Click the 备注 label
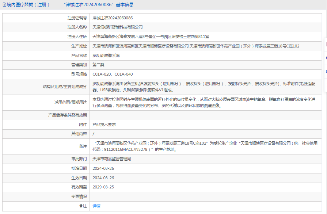This screenshot has width=327, height=214. [83, 146]
